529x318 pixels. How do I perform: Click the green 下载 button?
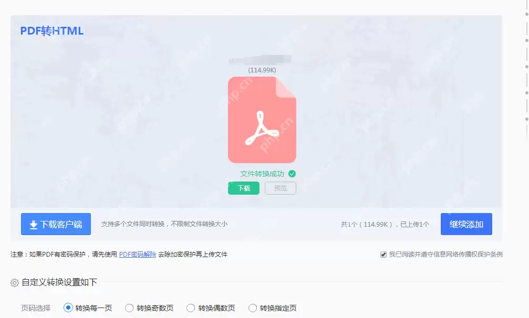tap(243, 188)
